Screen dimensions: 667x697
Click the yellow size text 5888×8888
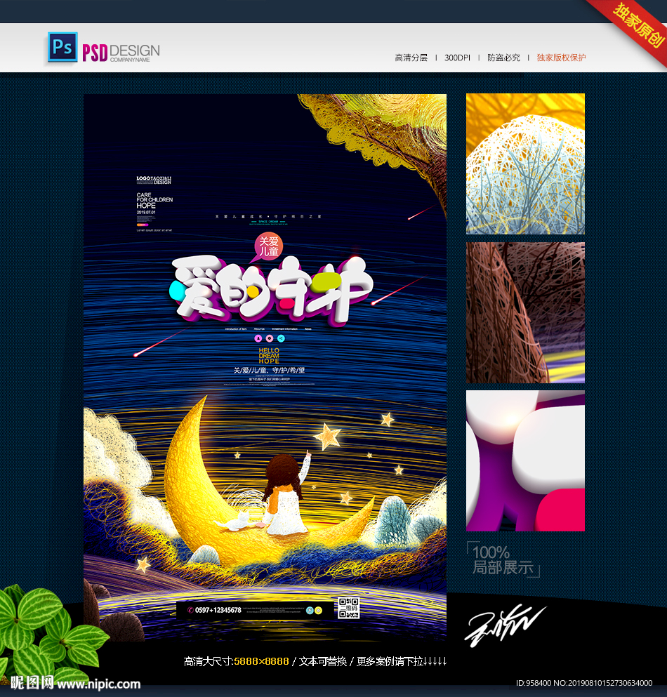pos(261,661)
